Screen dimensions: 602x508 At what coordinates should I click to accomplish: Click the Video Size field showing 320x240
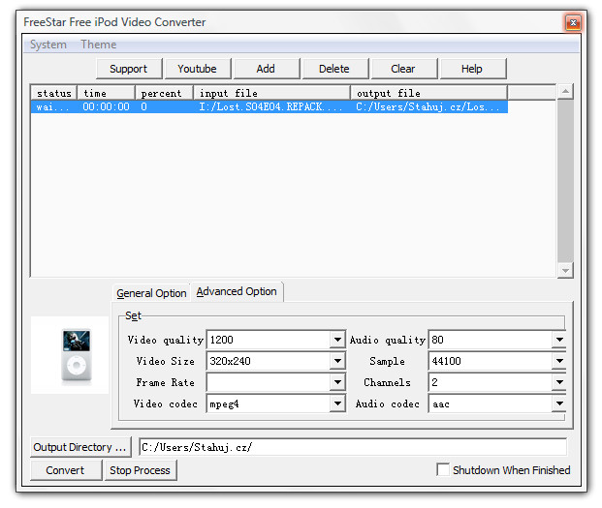pos(269,361)
